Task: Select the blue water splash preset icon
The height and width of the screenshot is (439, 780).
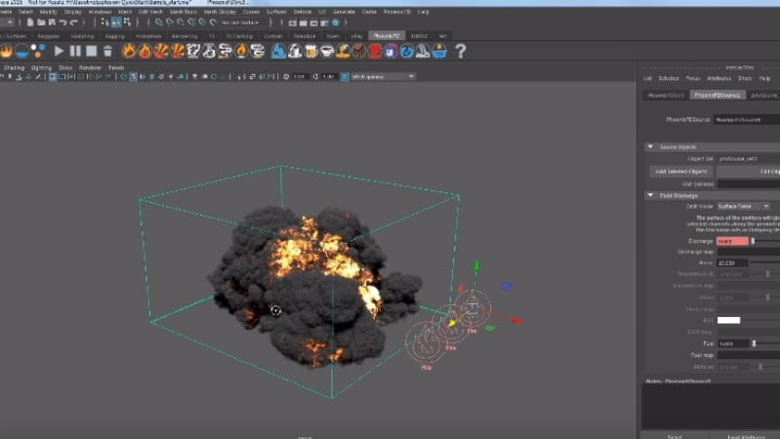Action: tap(278, 51)
